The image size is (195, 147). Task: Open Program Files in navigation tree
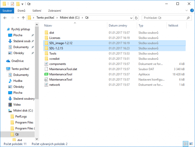24,123
